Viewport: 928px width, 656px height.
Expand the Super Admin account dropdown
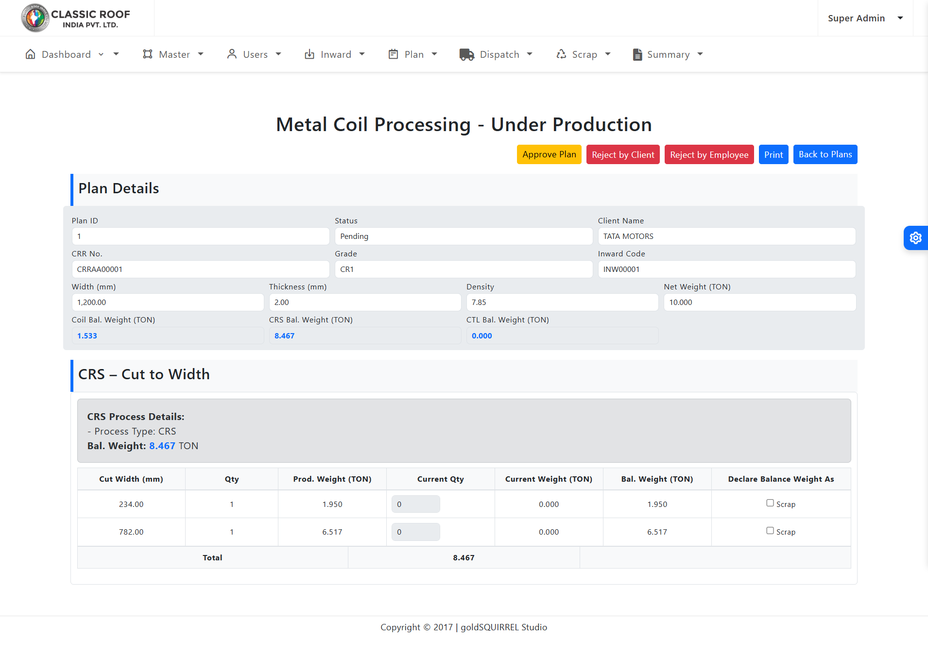point(900,18)
